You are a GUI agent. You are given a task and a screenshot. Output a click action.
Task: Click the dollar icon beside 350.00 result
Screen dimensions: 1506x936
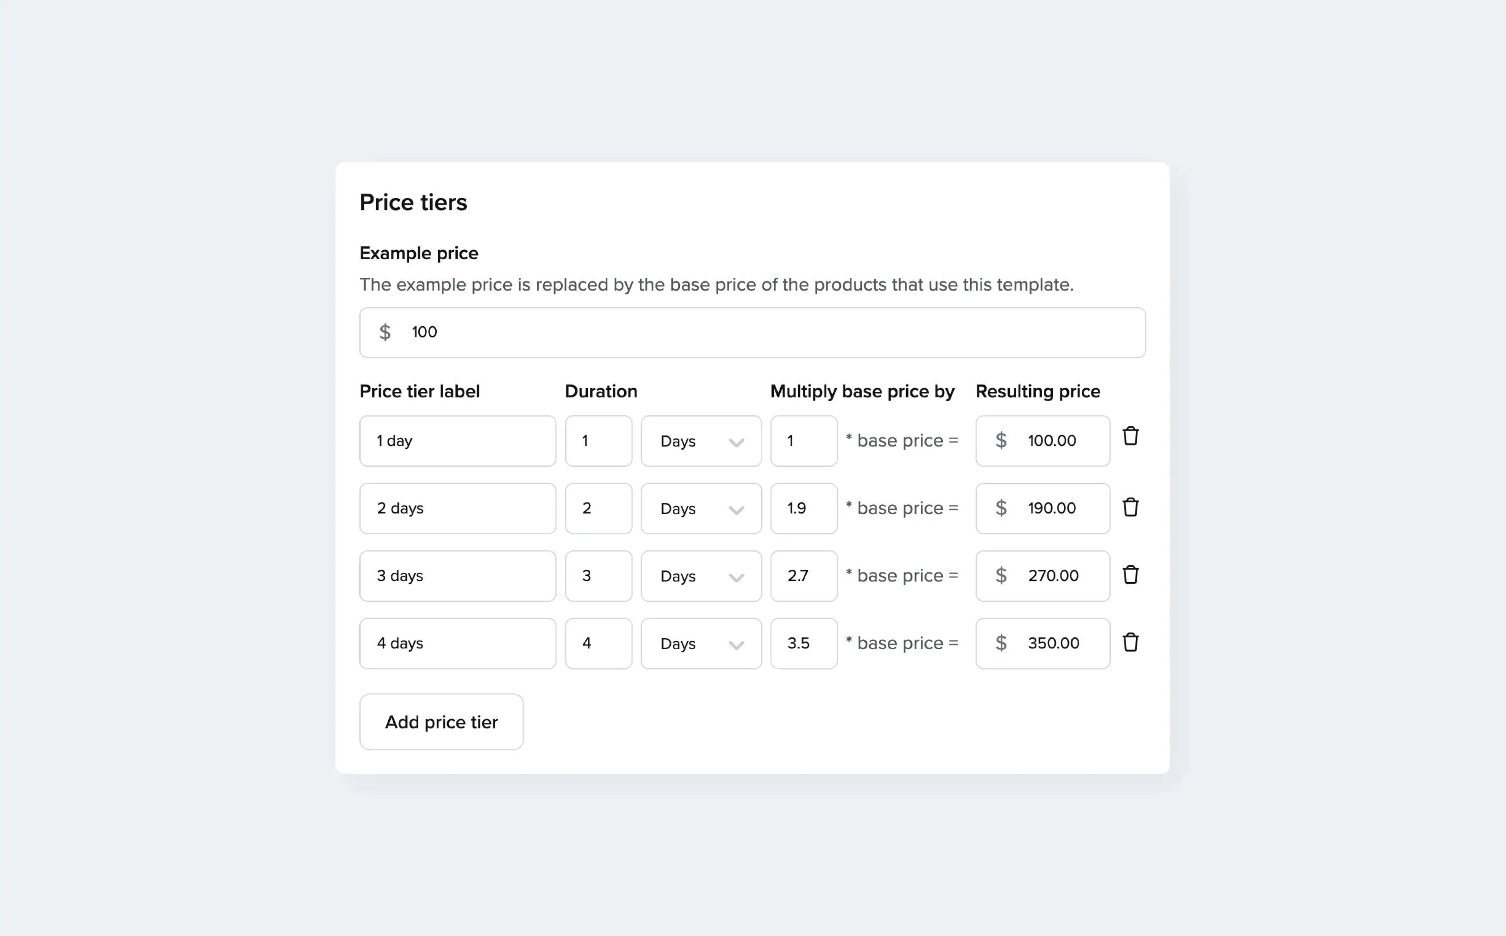(1001, 642)
